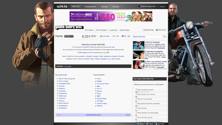Screen dimensions: 222x125
Task: Select Commit crimes poll option
Action: coord(136,108)
